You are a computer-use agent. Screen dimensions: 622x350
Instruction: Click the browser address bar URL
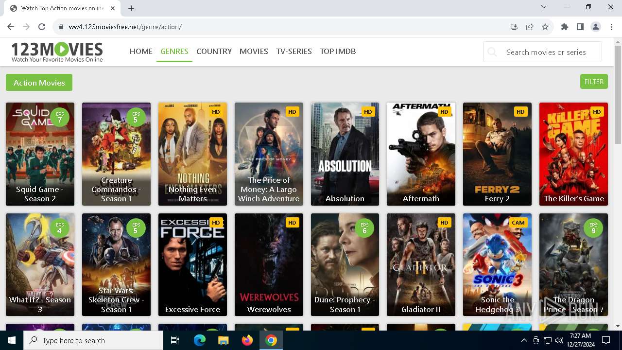point(125,27)
